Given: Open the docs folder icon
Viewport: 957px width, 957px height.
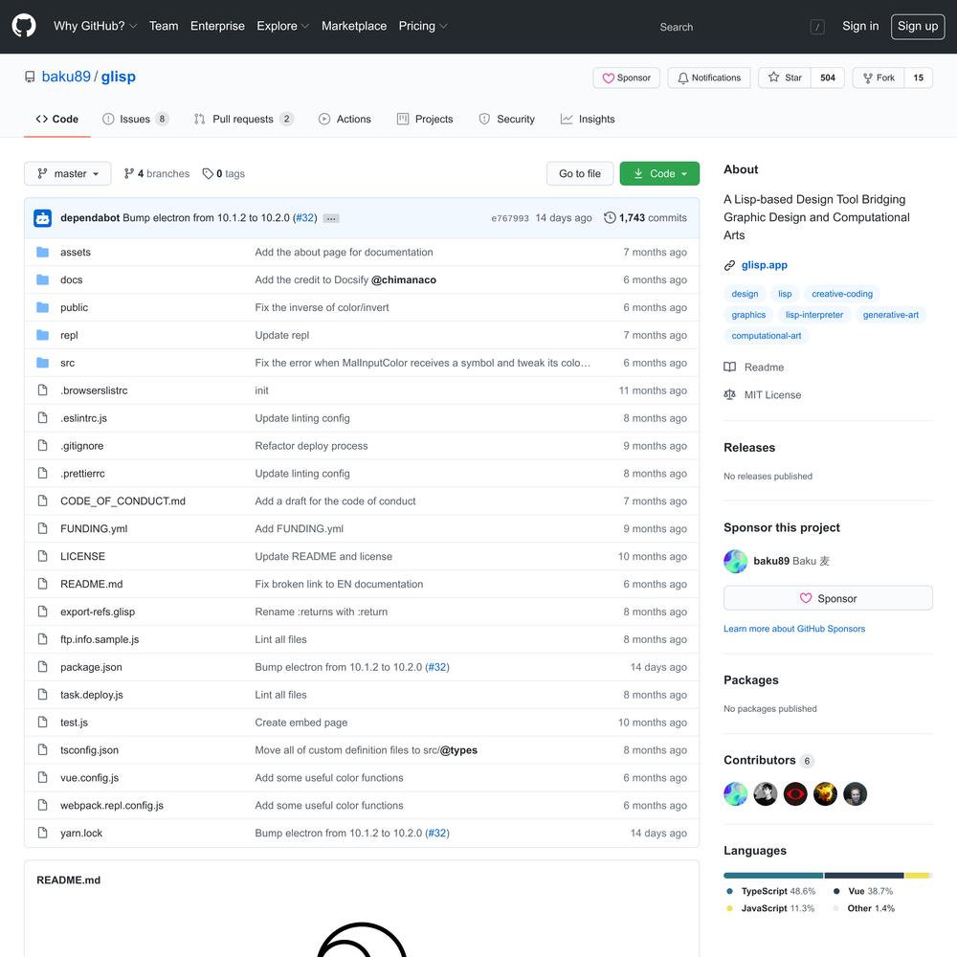Looking at the screenshot, I should pos(43,279).
